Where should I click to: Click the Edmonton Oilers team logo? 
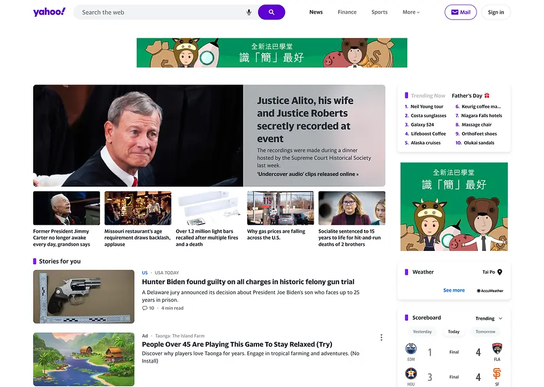[x=411, y=349]
